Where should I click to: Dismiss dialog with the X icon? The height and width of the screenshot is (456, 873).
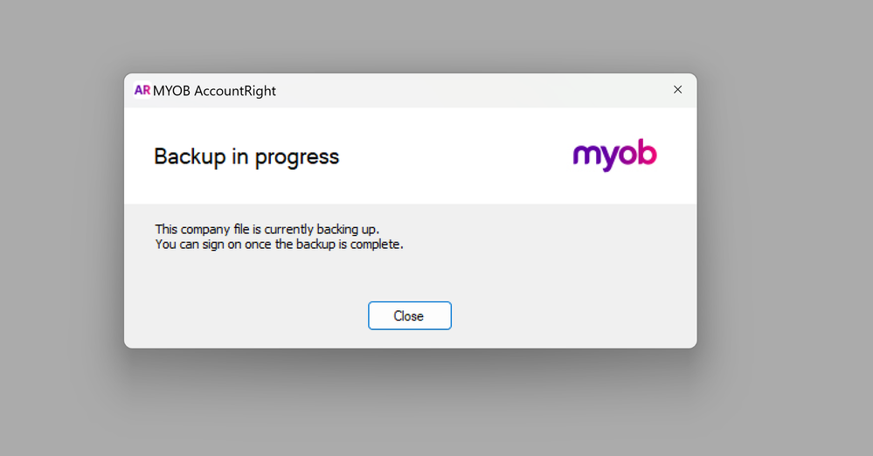pyautogui.click(x=677, y=90)
